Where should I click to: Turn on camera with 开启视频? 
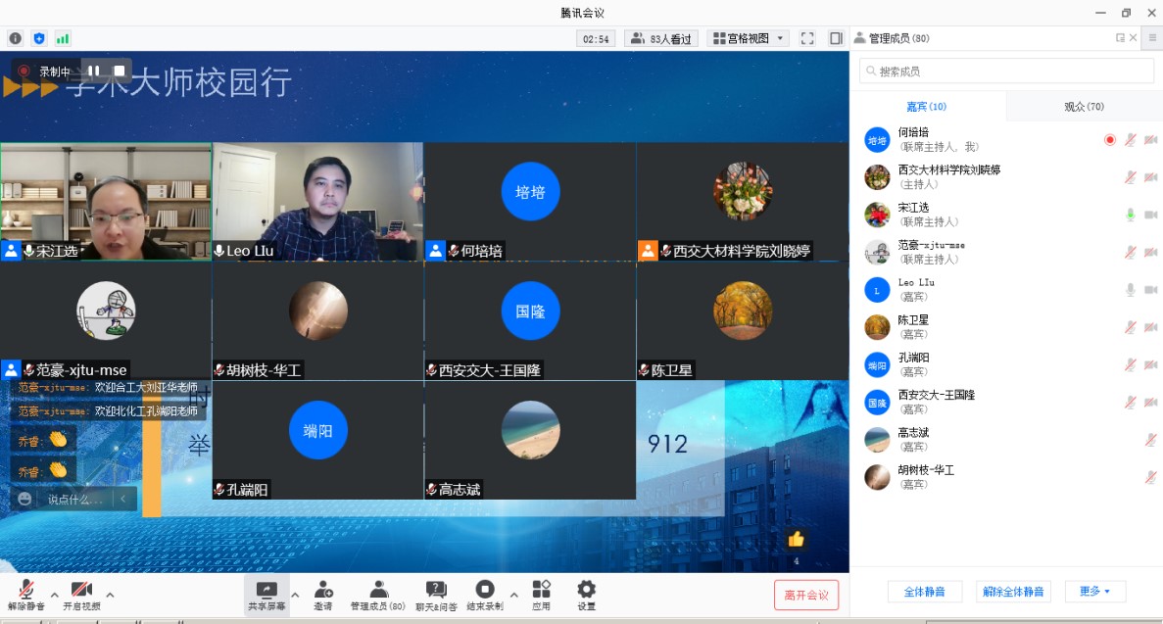click(81, 594)
